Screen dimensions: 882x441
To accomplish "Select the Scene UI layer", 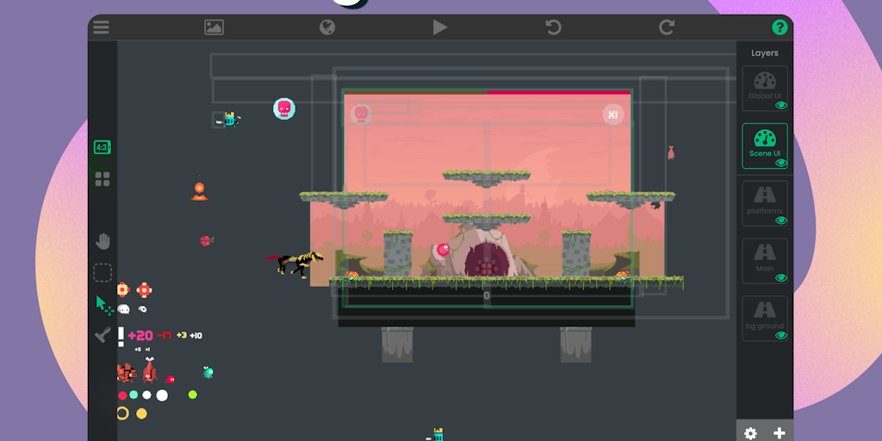I will pos(765,146).
